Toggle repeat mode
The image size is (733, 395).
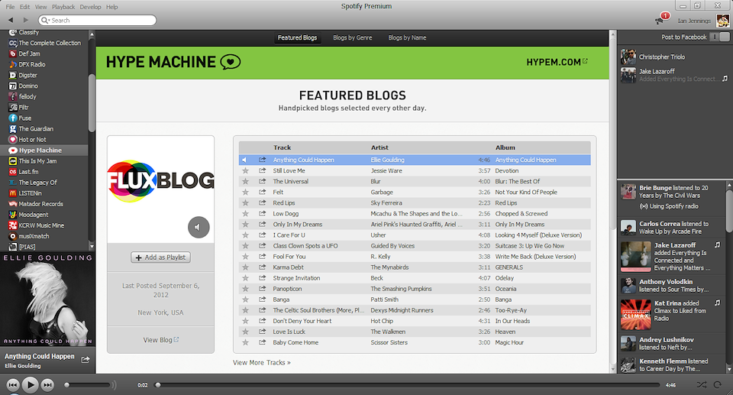[x=718, y=385]
